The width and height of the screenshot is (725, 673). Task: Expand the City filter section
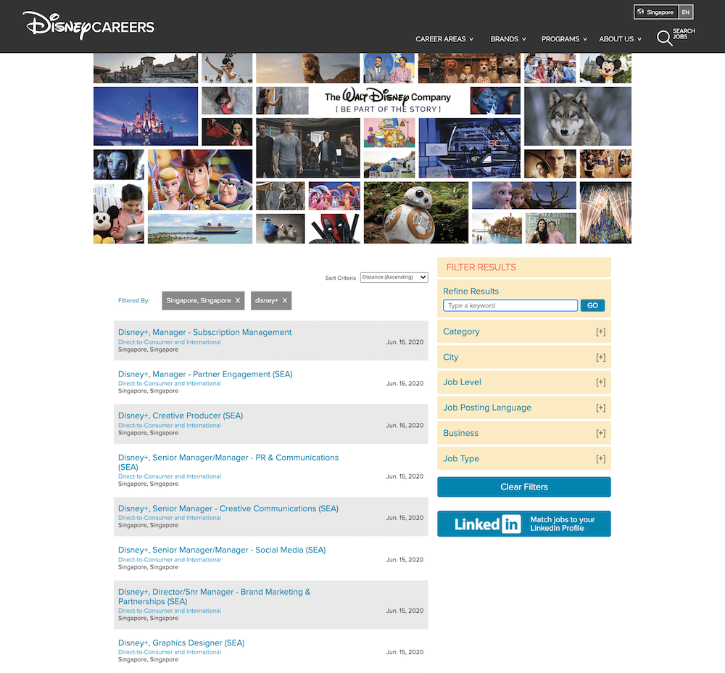tap(600, 357)
